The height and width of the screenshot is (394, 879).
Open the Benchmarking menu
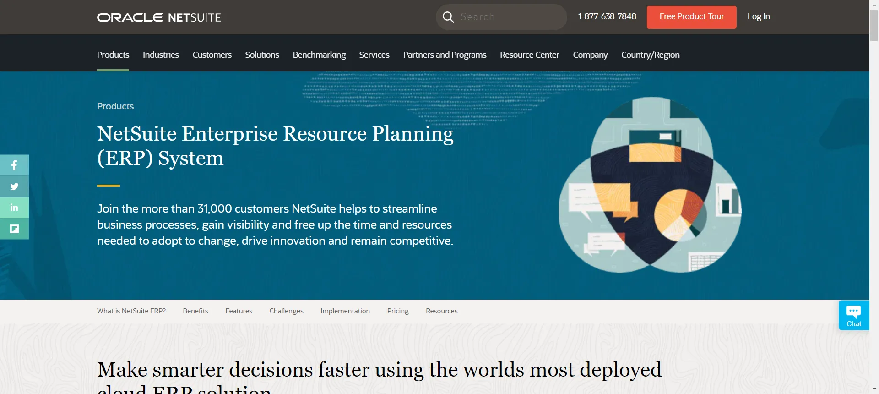click(x=319, y=55)
